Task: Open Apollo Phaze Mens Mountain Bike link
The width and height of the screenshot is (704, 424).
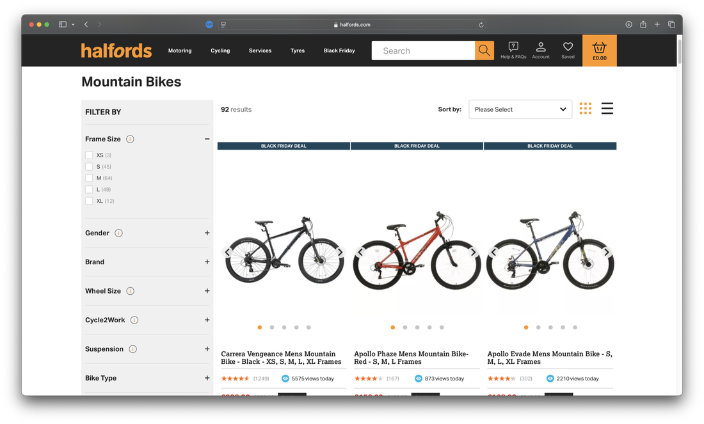Action: coord(412,357)
